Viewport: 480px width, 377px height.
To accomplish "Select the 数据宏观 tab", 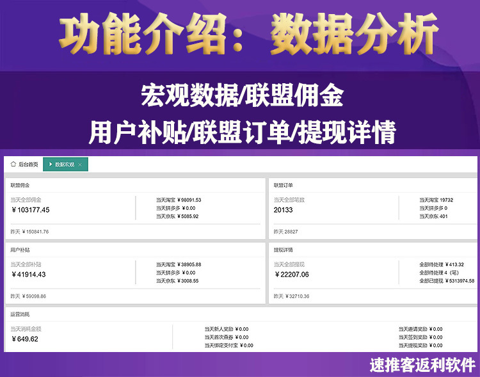I will point(65,164).
